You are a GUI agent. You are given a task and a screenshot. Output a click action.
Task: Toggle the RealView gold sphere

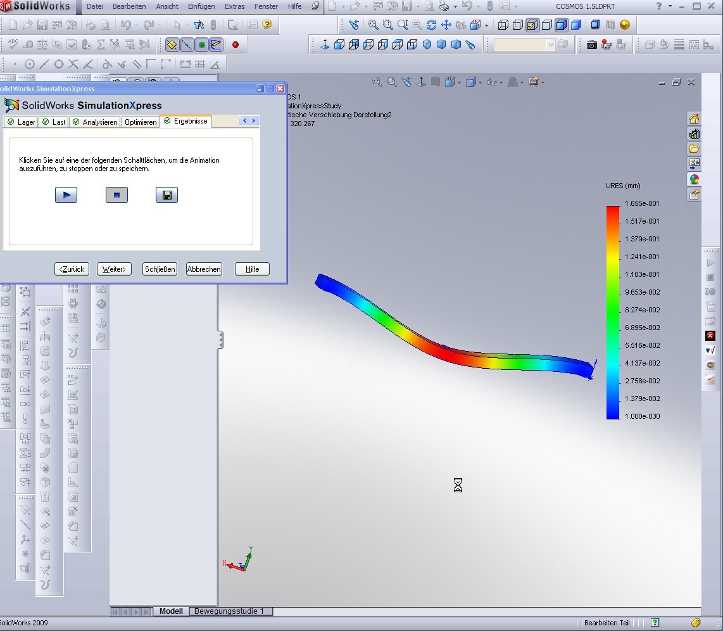[x=625, y=25]
